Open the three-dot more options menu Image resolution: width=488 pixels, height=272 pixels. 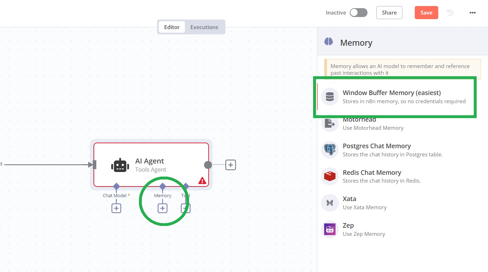pos(472,13)
